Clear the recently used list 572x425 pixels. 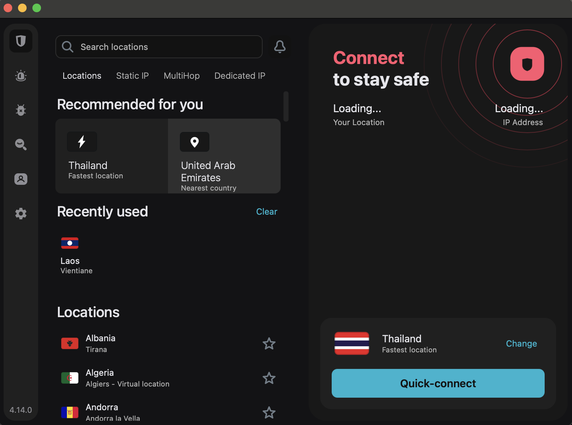point(266,211)
